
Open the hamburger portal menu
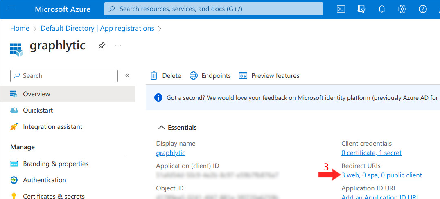tap(12, 9)
